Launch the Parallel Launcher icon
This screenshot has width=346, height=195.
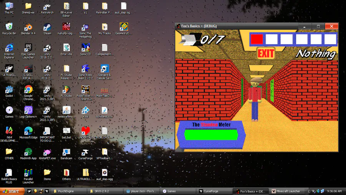(x=28, y=176)
